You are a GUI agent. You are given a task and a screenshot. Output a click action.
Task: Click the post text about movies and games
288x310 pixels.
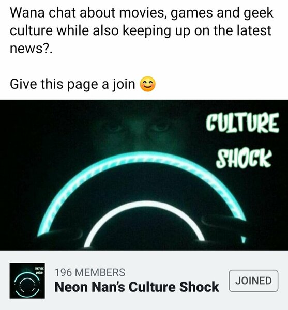tap(142, 30)
